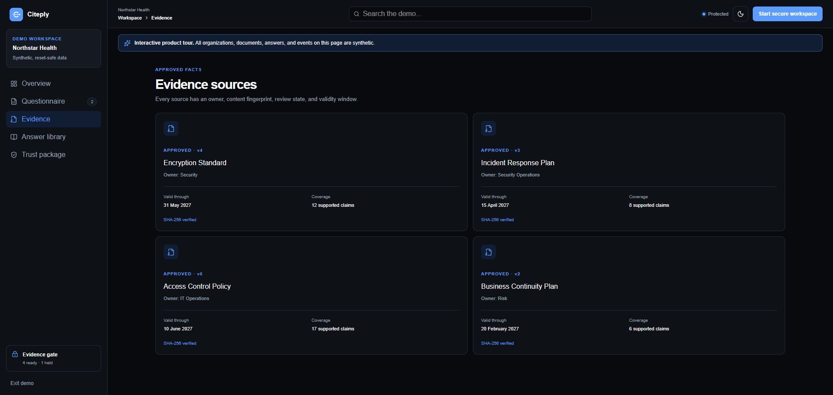Click Workspace breadcrumb link
The height and width of the screenshot is (395, 833).
click(x=130, y=18)
